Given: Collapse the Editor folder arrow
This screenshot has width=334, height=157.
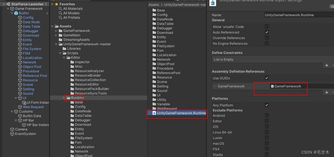Looking at the screenshot, I should click(64, 58).
